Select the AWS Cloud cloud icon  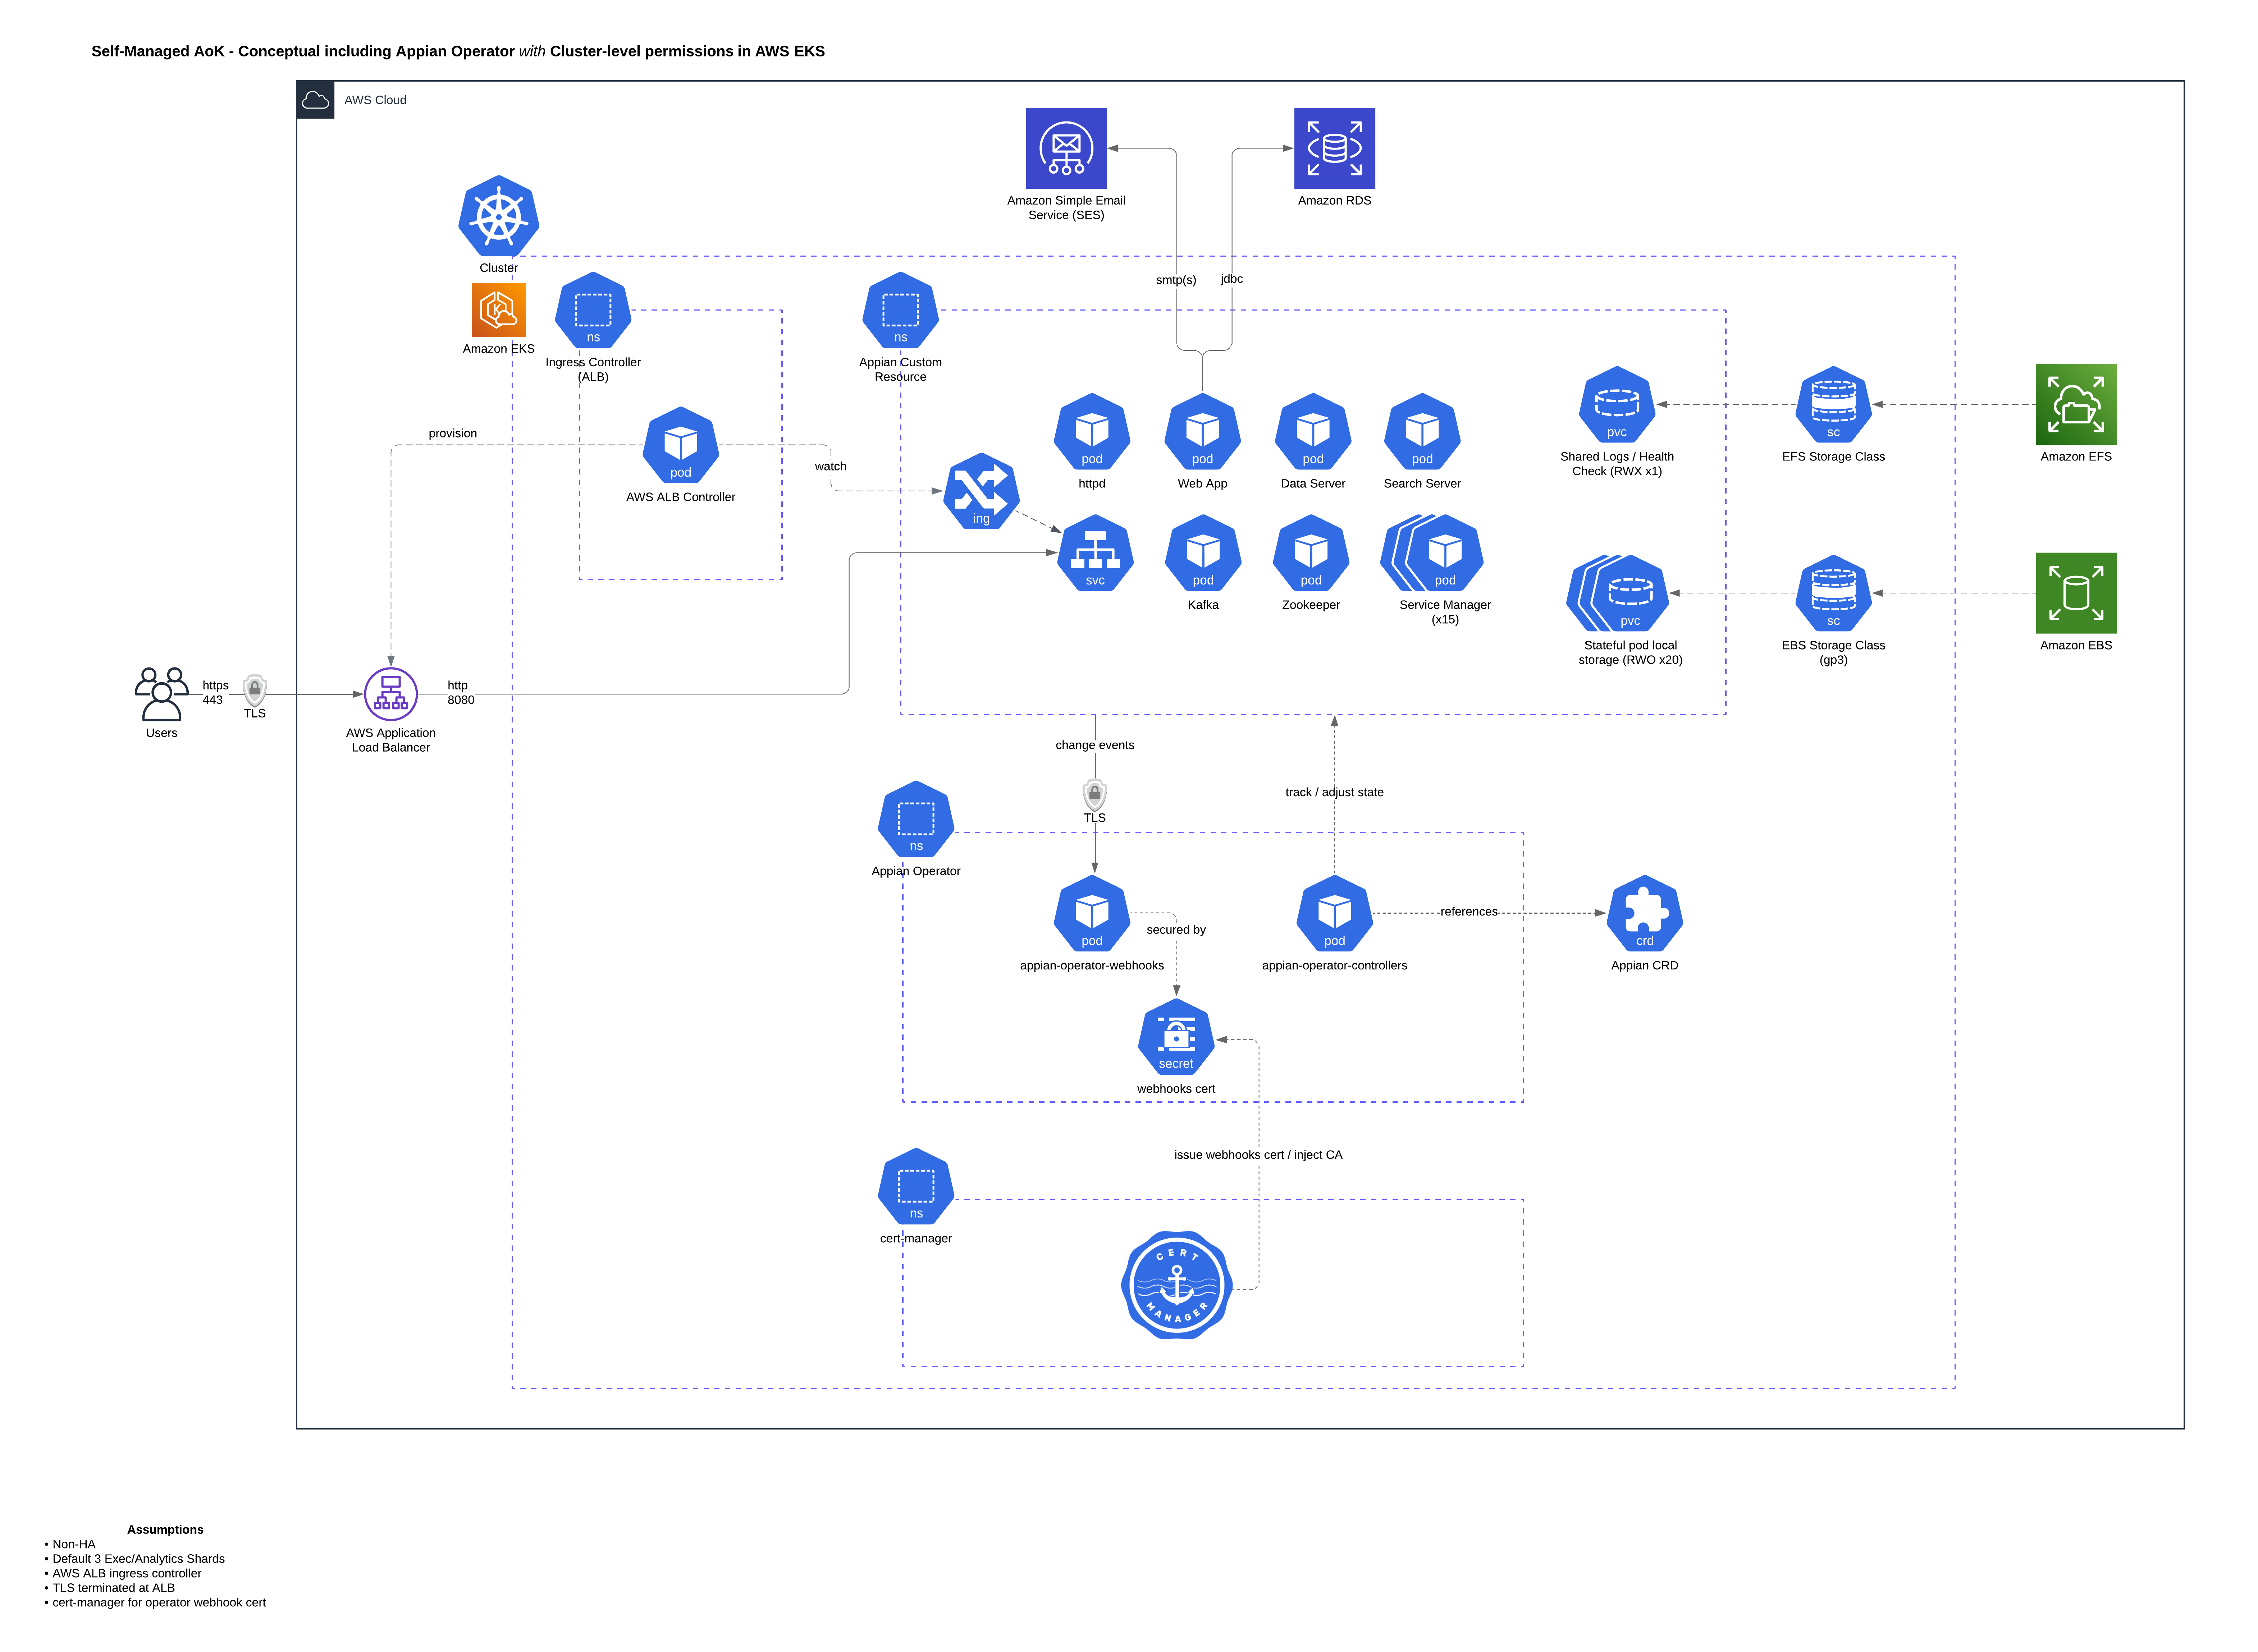(x=315, y=100)
